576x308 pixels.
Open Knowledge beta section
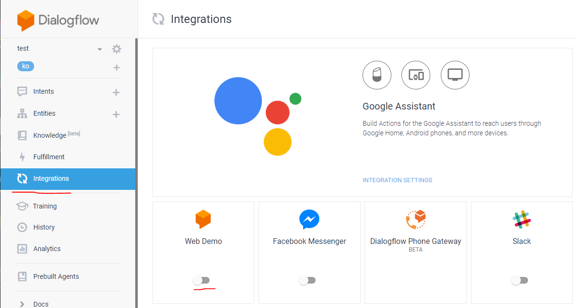57,135
